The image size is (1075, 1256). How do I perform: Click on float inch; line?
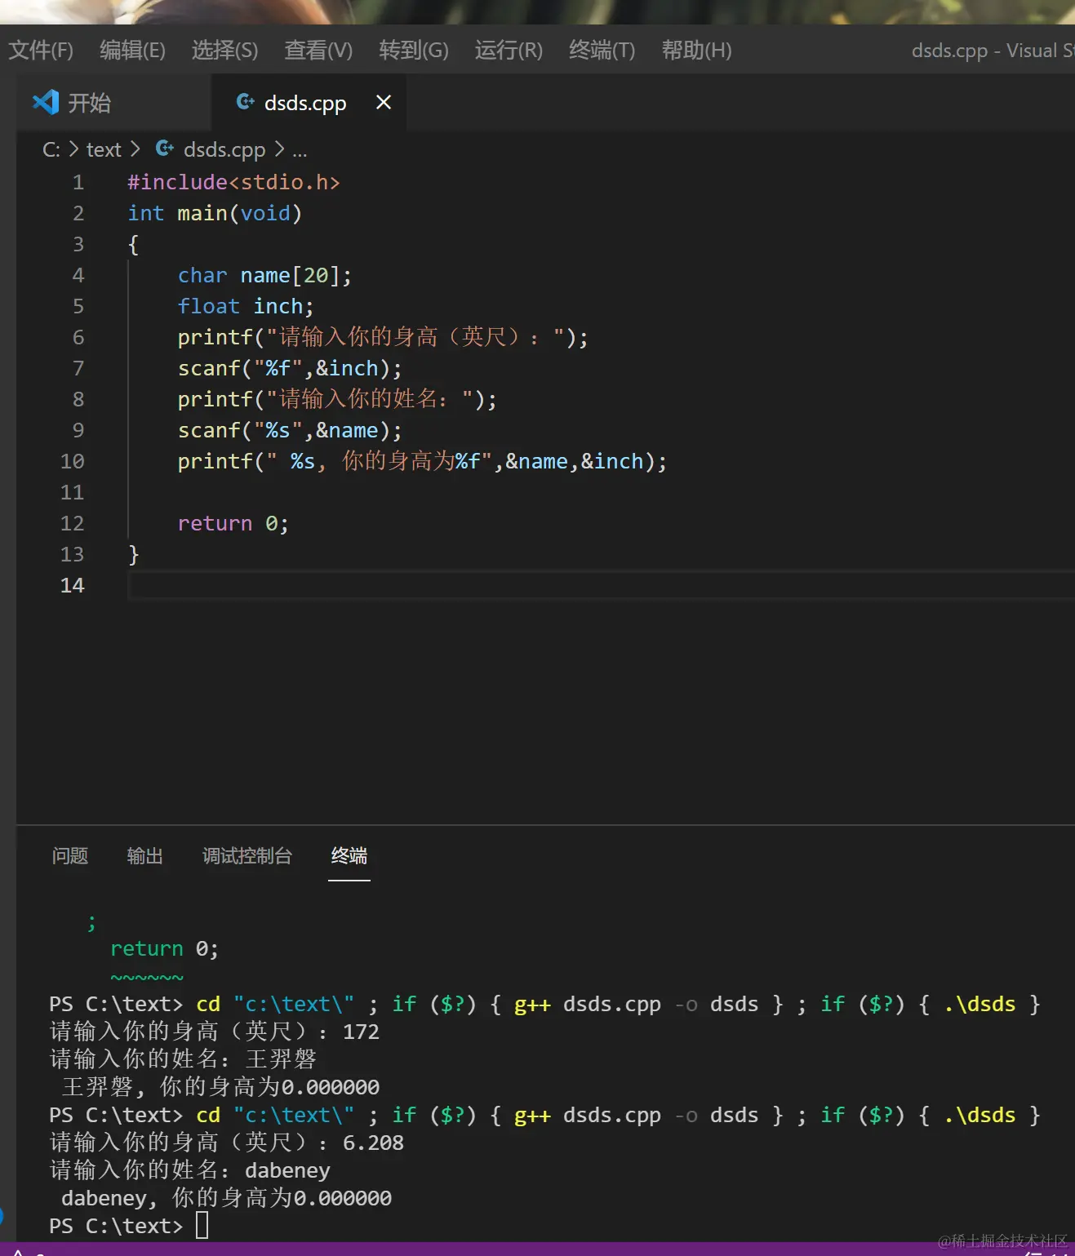pyautogui.click(x=246, y=306)
